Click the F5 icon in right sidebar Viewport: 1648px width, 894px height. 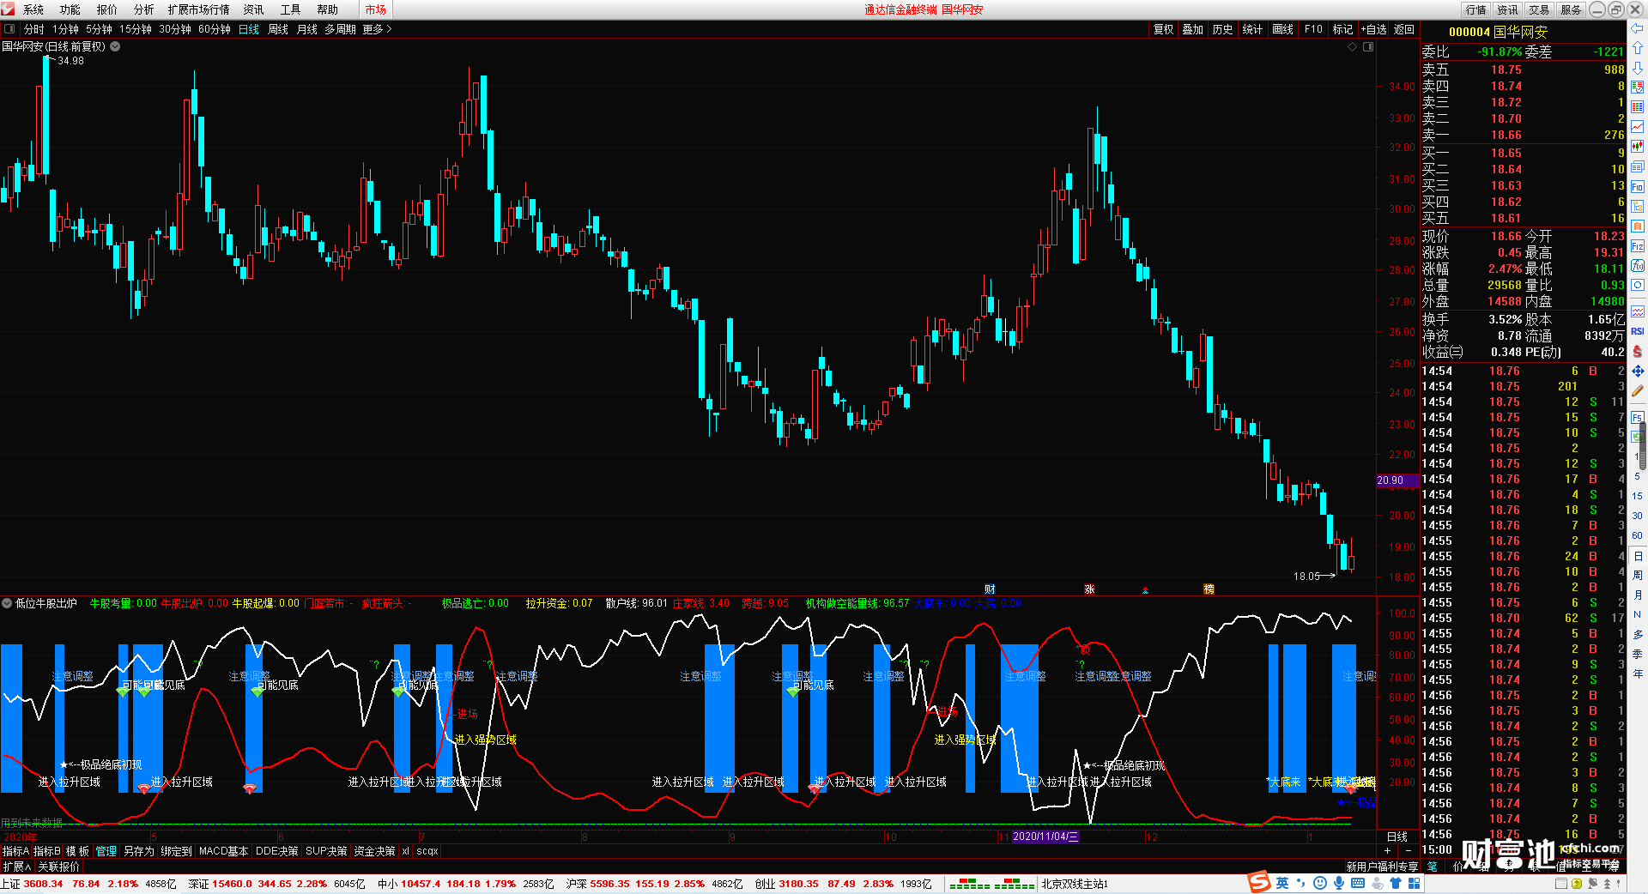(x=1638, y=418)
